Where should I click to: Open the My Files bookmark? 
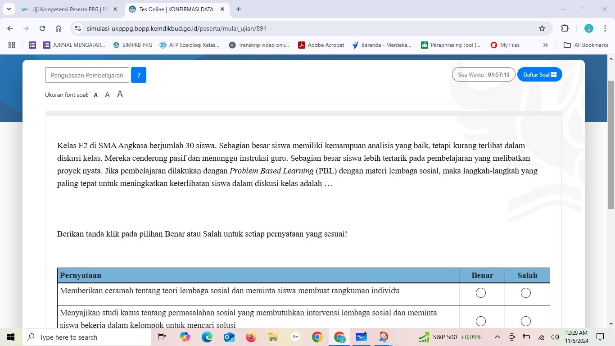click(505, 45)
